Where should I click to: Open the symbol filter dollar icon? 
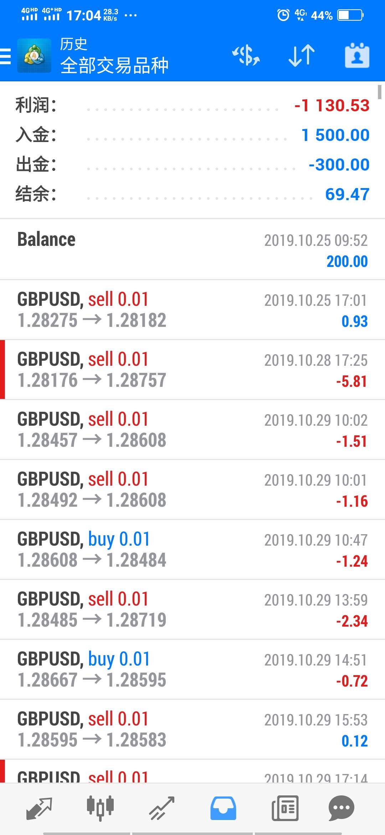[x=246, y=56]
